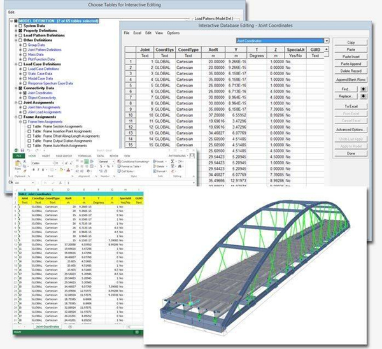Viewport: 382px width, 349px height.
Task: Check the Frame Section Assignments table checkbox
Action: (29, 127)
